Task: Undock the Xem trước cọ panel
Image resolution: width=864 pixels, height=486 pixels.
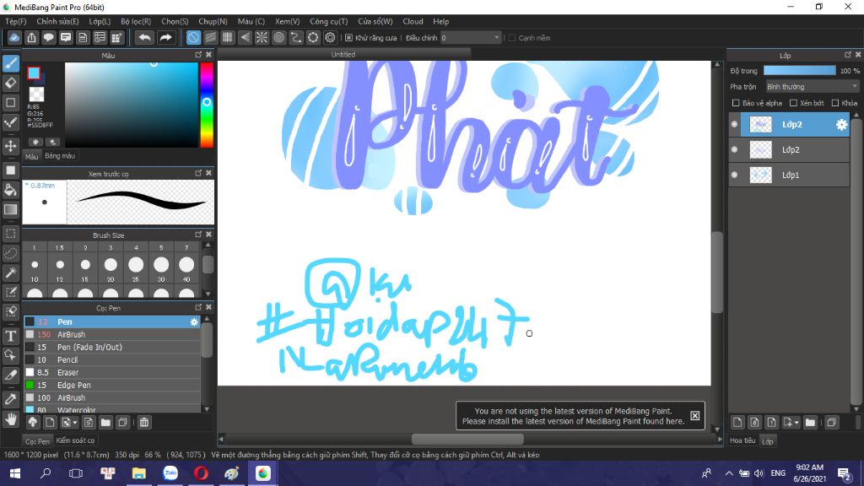Action: pos(198,173)
